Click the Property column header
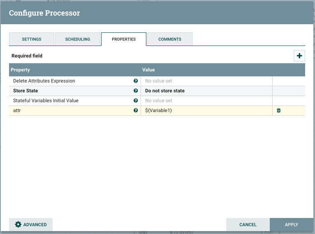 click(74, 70)
